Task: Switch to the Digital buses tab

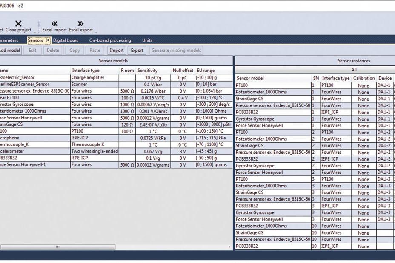Action: (x=66, y=40)
